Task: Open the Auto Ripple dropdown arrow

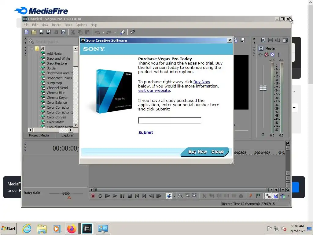Action: point(289,196)
